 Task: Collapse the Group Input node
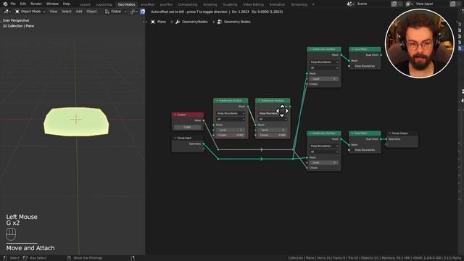point(175,138)
